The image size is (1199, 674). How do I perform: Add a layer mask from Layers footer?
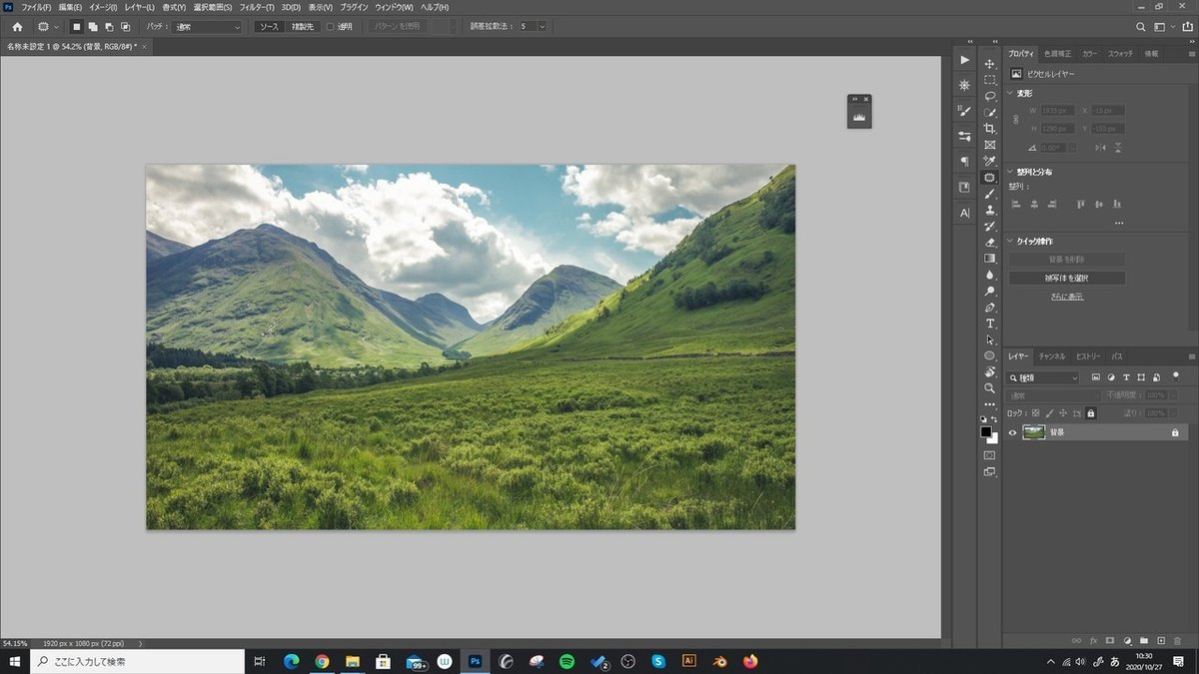[1110, 640]
